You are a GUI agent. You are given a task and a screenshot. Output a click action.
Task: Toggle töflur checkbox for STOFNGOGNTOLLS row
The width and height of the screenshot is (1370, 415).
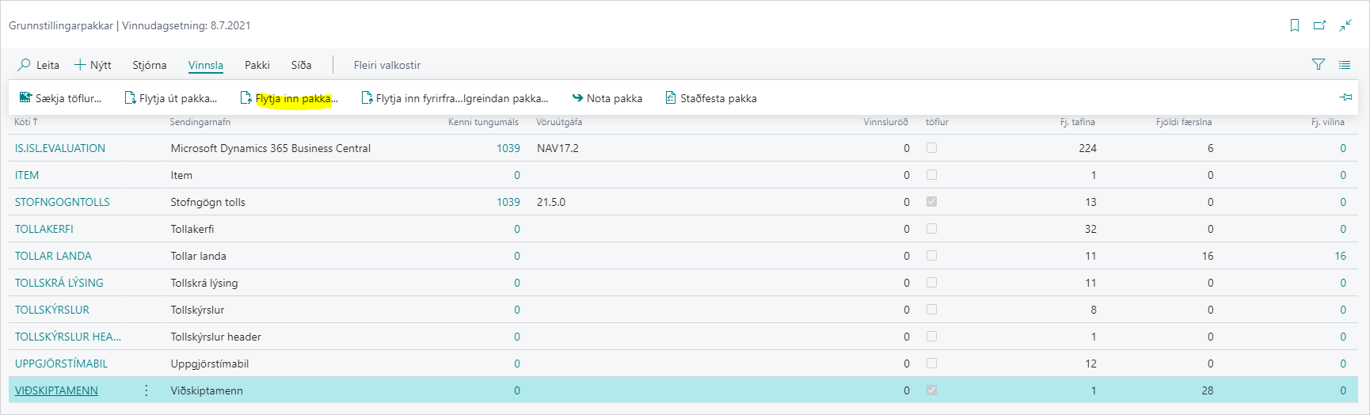point(931,202)
